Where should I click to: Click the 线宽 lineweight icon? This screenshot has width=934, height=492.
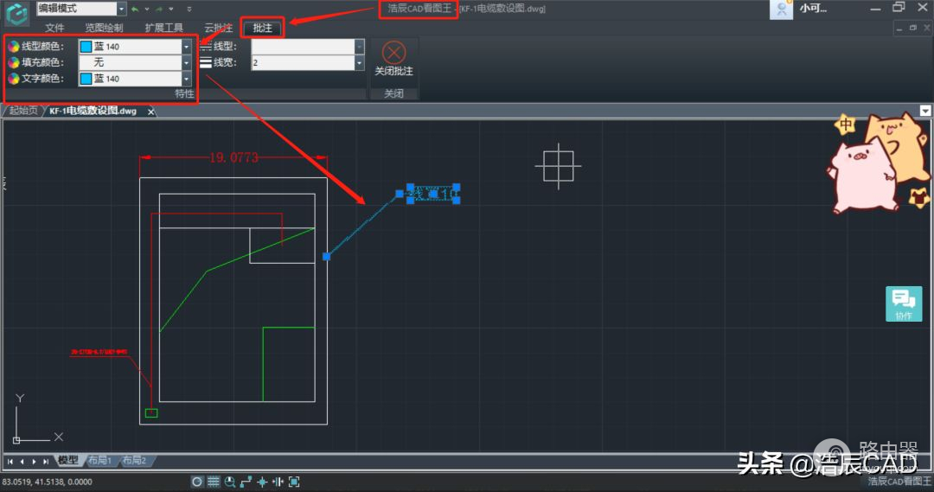(206, 62)
